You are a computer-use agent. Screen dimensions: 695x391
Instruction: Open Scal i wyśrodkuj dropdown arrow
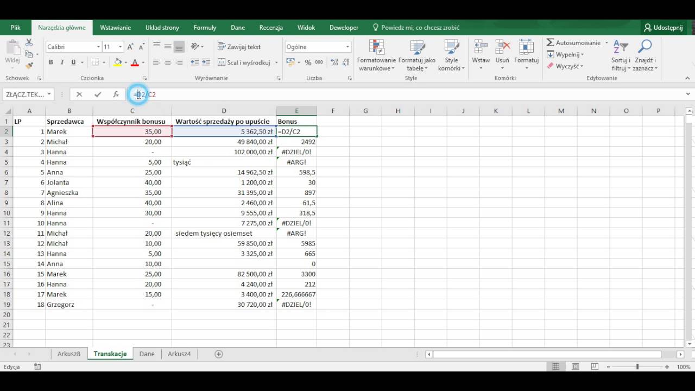(x=276, y=62)
